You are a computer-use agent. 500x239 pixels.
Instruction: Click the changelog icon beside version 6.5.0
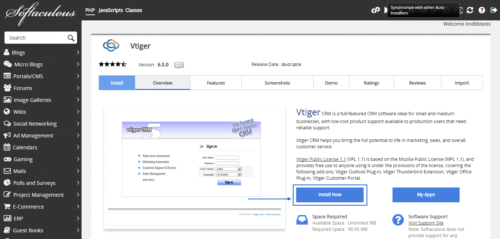179,65
